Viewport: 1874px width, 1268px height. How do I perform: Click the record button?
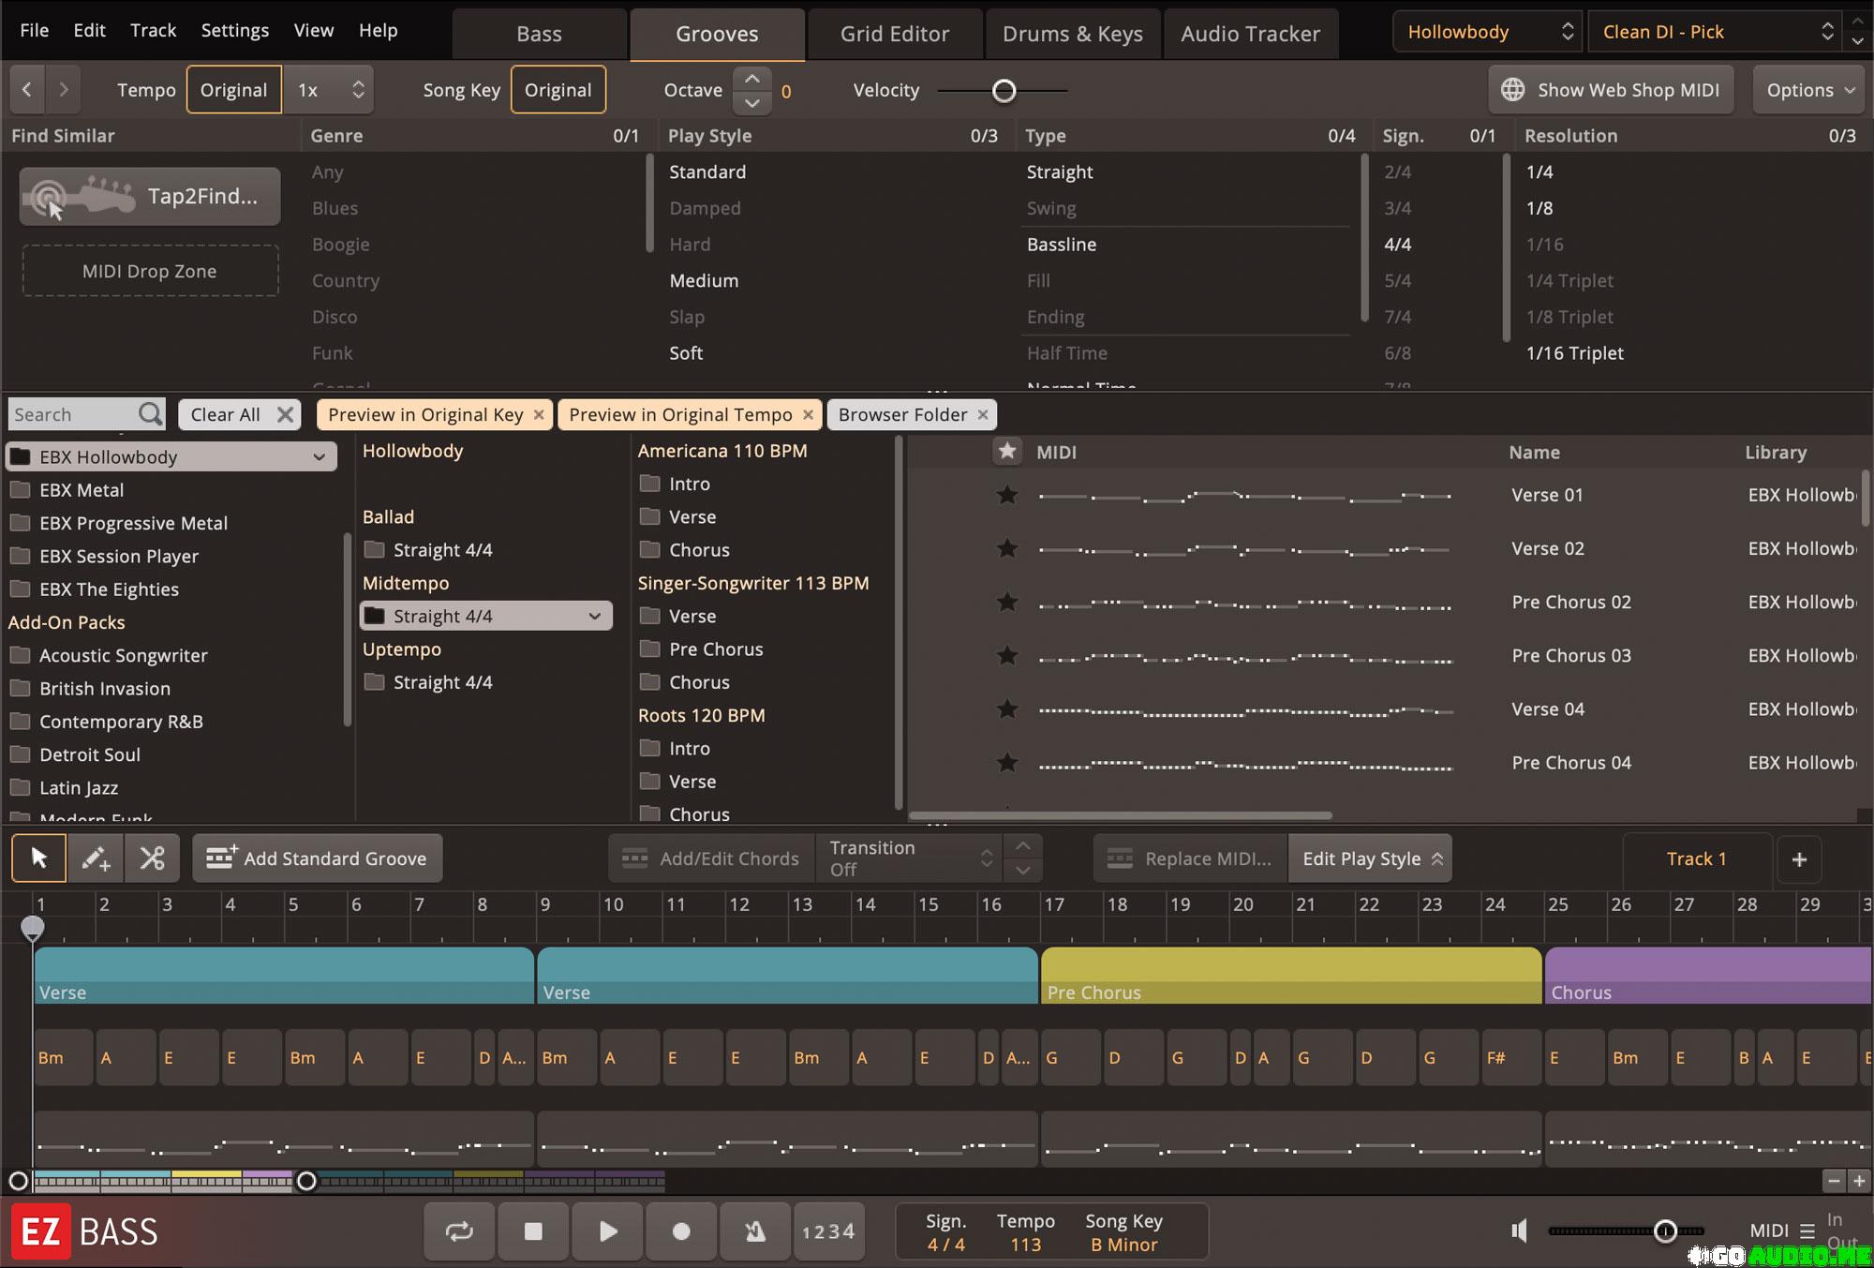(681, 1231)
